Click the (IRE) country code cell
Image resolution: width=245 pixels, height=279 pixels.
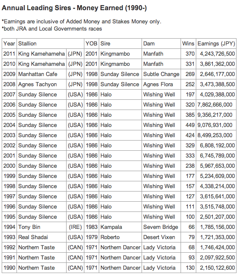pos(75,227)
